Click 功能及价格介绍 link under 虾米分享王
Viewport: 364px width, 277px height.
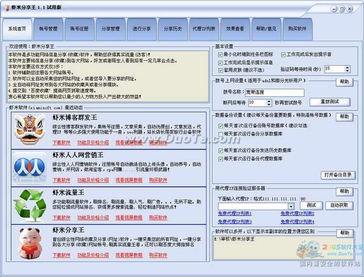point(93,255)
